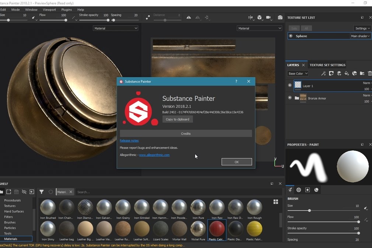The image size is (372, 248).
Task: Select the Sphere texture set radio button
Action: (291, 36)
